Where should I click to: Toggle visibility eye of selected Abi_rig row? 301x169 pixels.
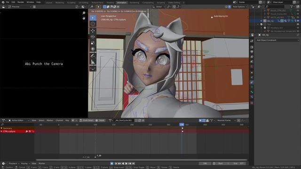[x=298, y=21]
